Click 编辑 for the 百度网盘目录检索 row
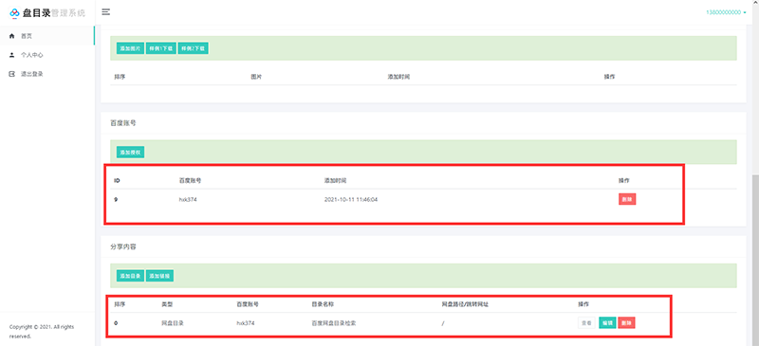The width and height of the screenshot is (759, 346). pos(607,322)
